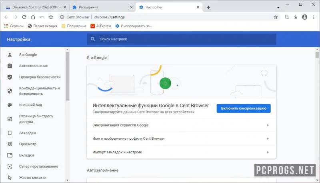Click the Поиск настроек search field
Viewport: 320px width, 183px height.
[x=182, y=39]
